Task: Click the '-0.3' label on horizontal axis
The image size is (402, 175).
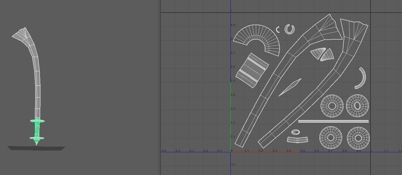Action: tap(191, 151)
